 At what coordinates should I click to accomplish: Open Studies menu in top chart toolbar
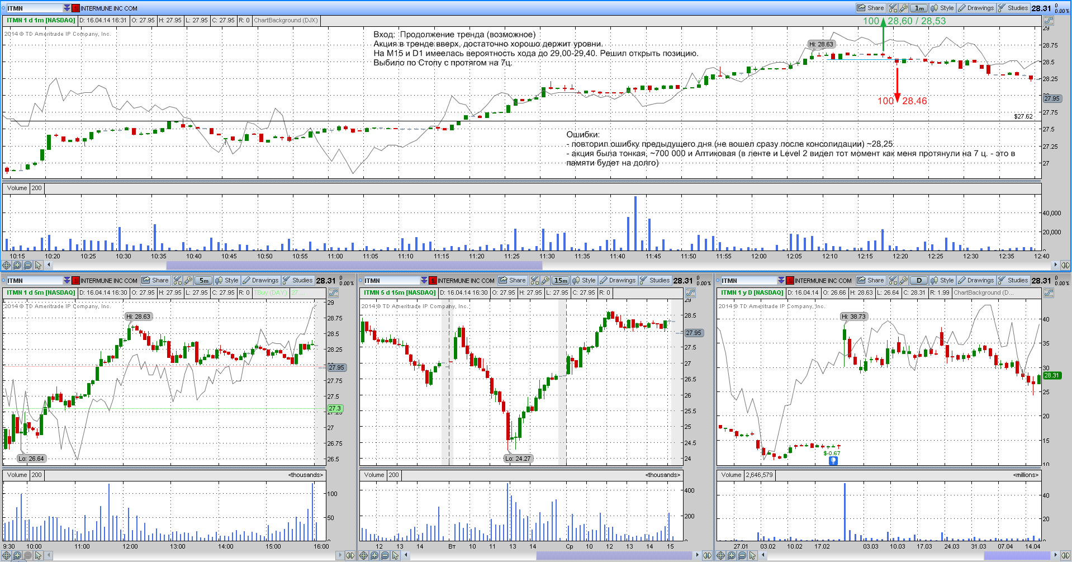pos(1013,8)
